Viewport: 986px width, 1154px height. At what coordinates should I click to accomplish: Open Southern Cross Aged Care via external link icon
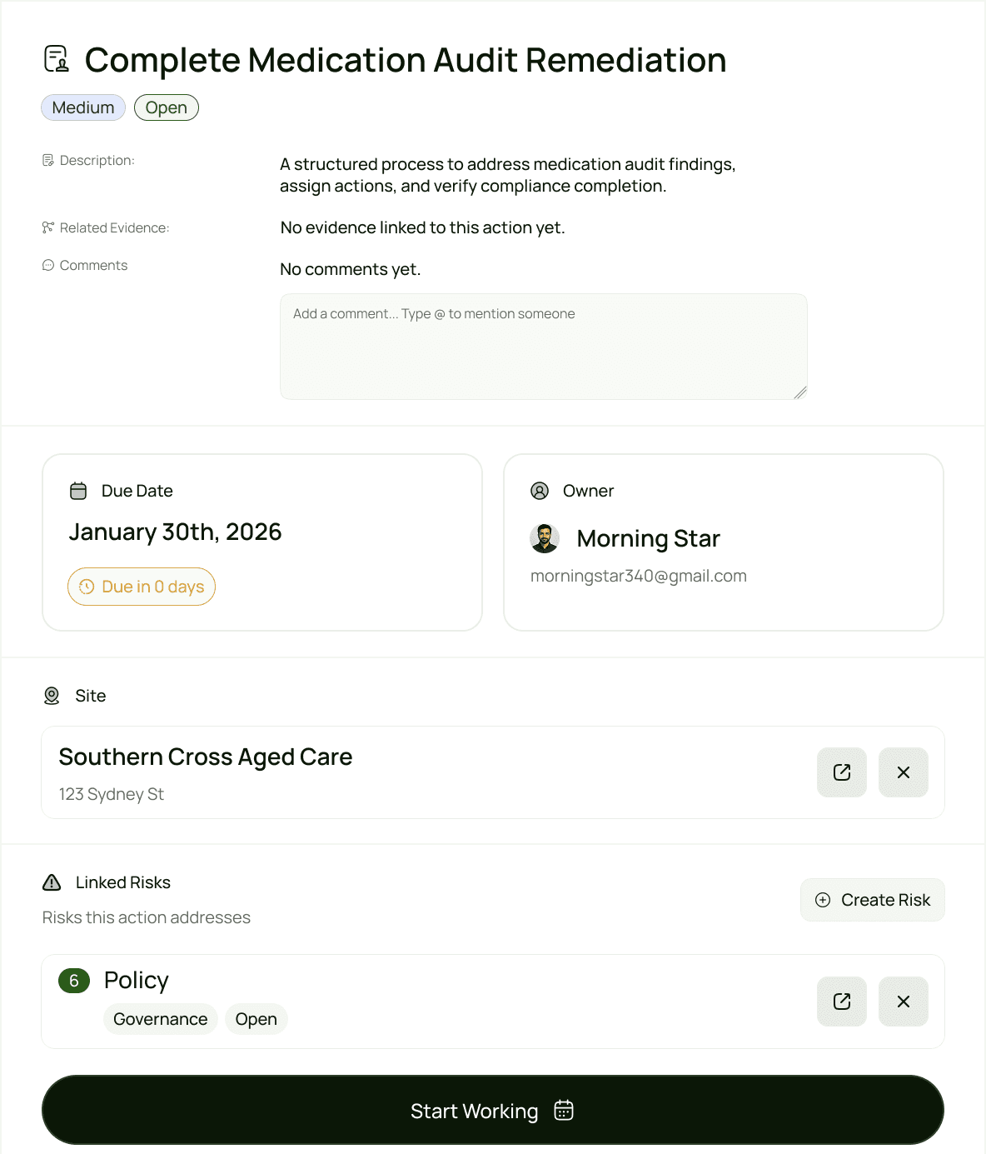841,772
